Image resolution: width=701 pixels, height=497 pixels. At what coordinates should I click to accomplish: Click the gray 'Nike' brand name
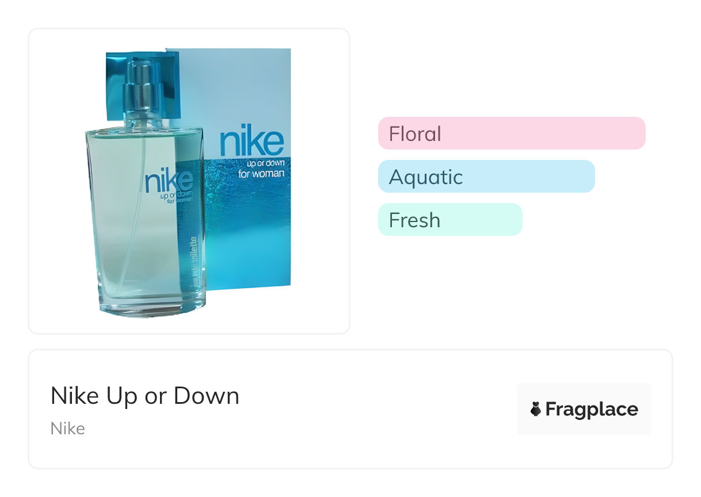tap(68, 429)
